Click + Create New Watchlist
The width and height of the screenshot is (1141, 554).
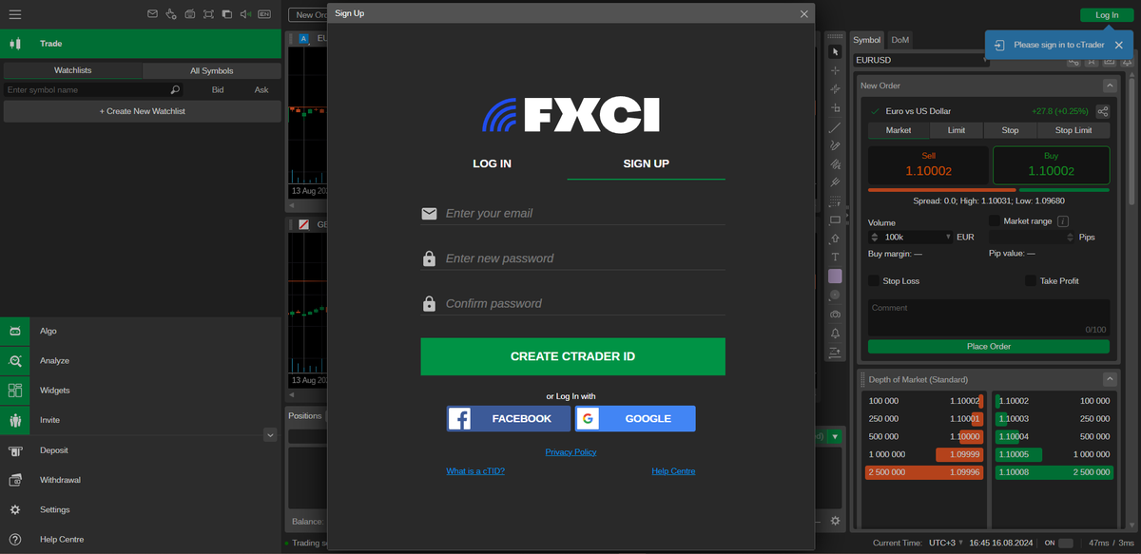[143, 111]
